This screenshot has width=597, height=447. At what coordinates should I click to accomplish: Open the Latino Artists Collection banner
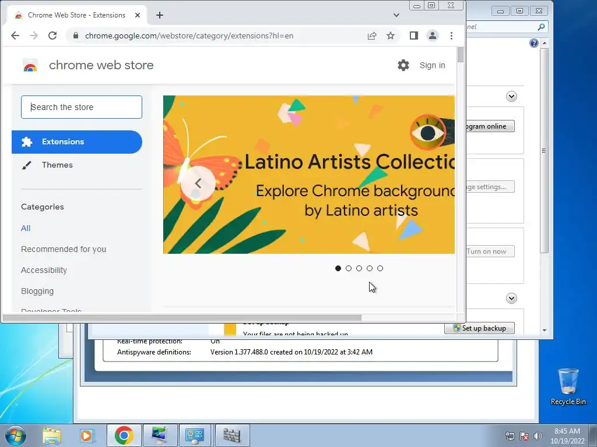pyautogui.click(x=309, y=175)
